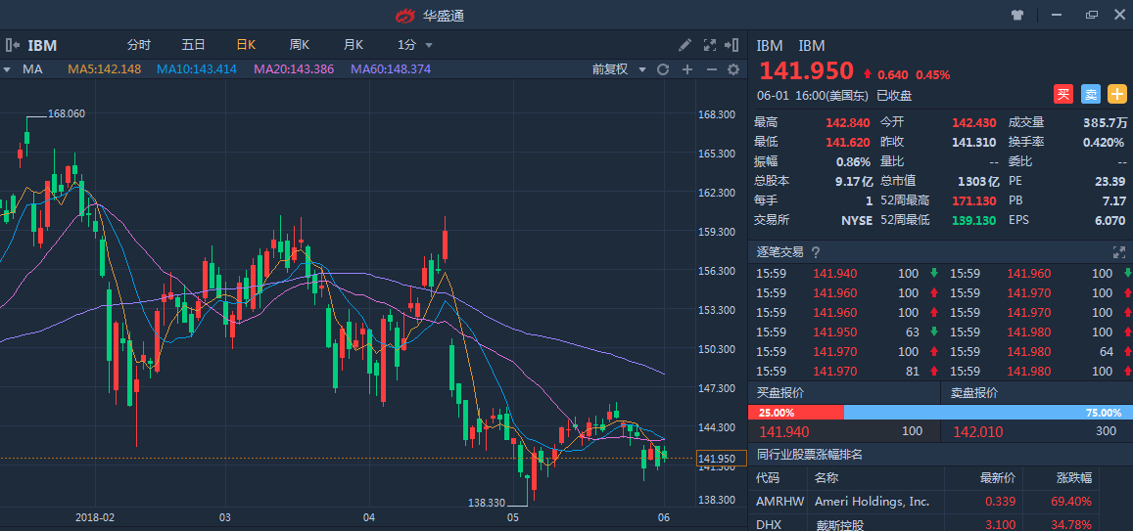Expand the 逐笔交易 panel
The image size is (1133, 531).
click(1118, 252)
